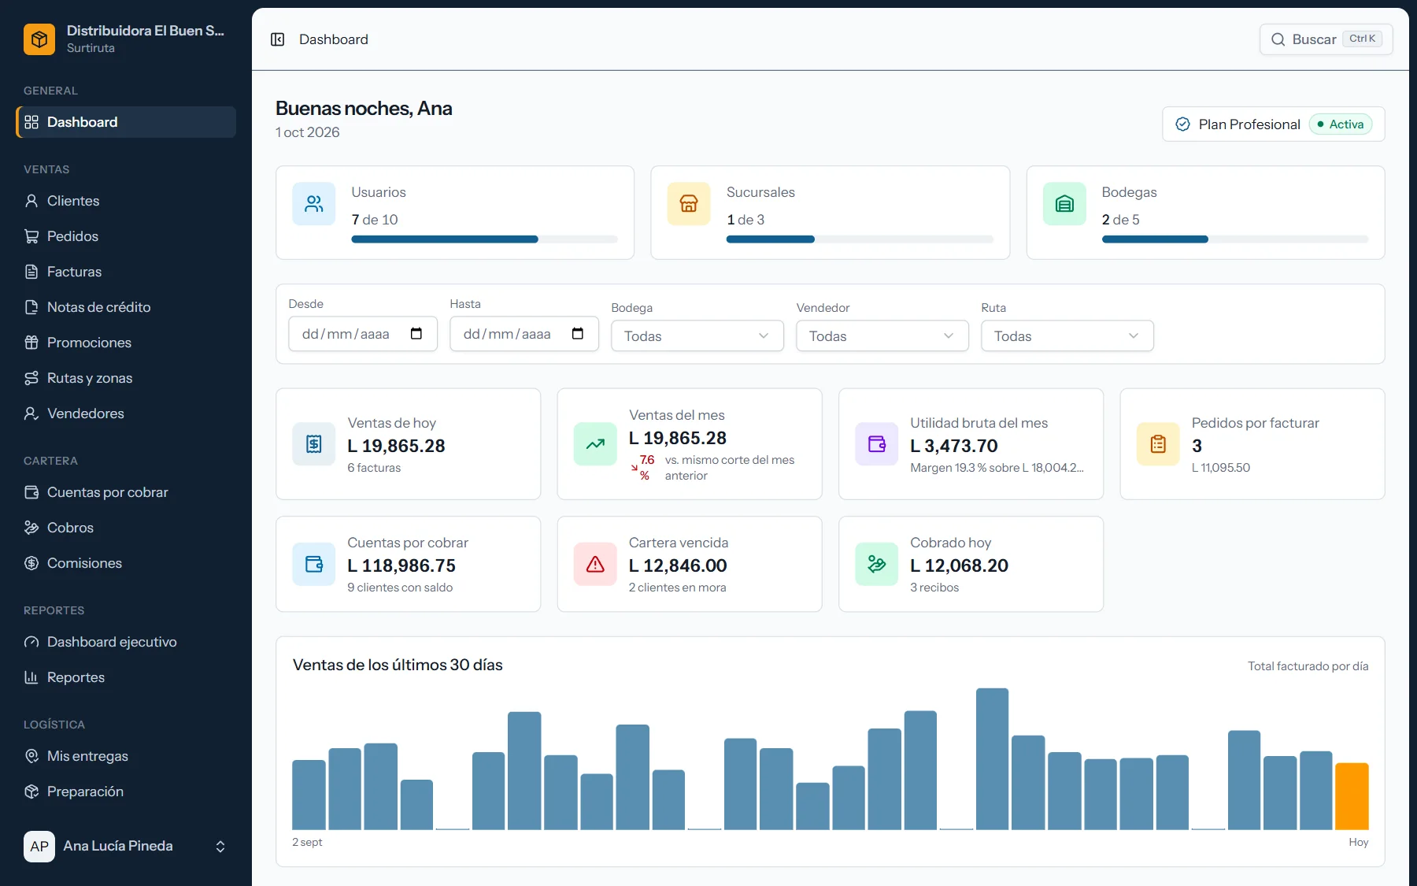This screenshot has width=1417, height=886.
Task: Open the Hasta date picker calendar icon
Action: click(578, 334)
